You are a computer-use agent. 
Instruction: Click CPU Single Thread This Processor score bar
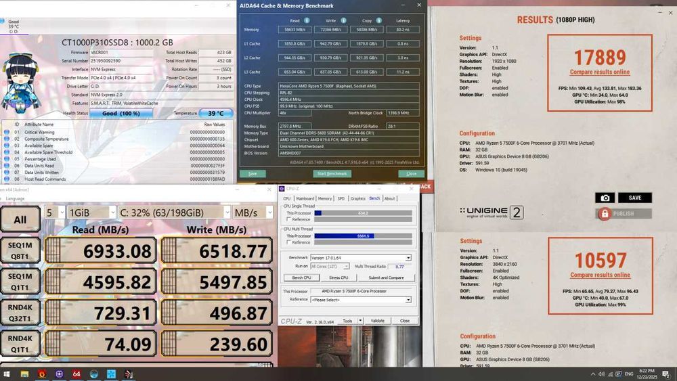click(363, 213)
